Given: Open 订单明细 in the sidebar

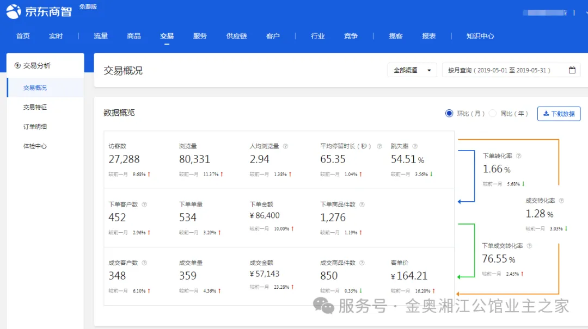Looking at the screenshot, I should 35,127.
